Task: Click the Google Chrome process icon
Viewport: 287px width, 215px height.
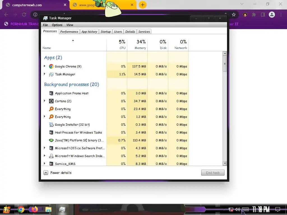Action: (51, 66)
